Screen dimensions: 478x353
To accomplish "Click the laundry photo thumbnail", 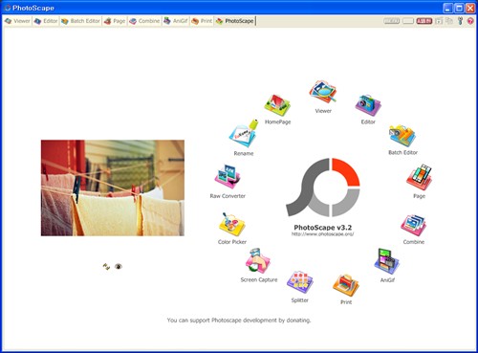I will point(113,188).
